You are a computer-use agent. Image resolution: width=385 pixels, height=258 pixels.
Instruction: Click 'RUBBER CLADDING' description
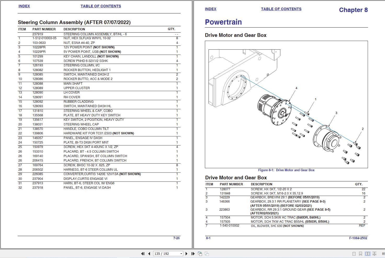coord(78,102)
